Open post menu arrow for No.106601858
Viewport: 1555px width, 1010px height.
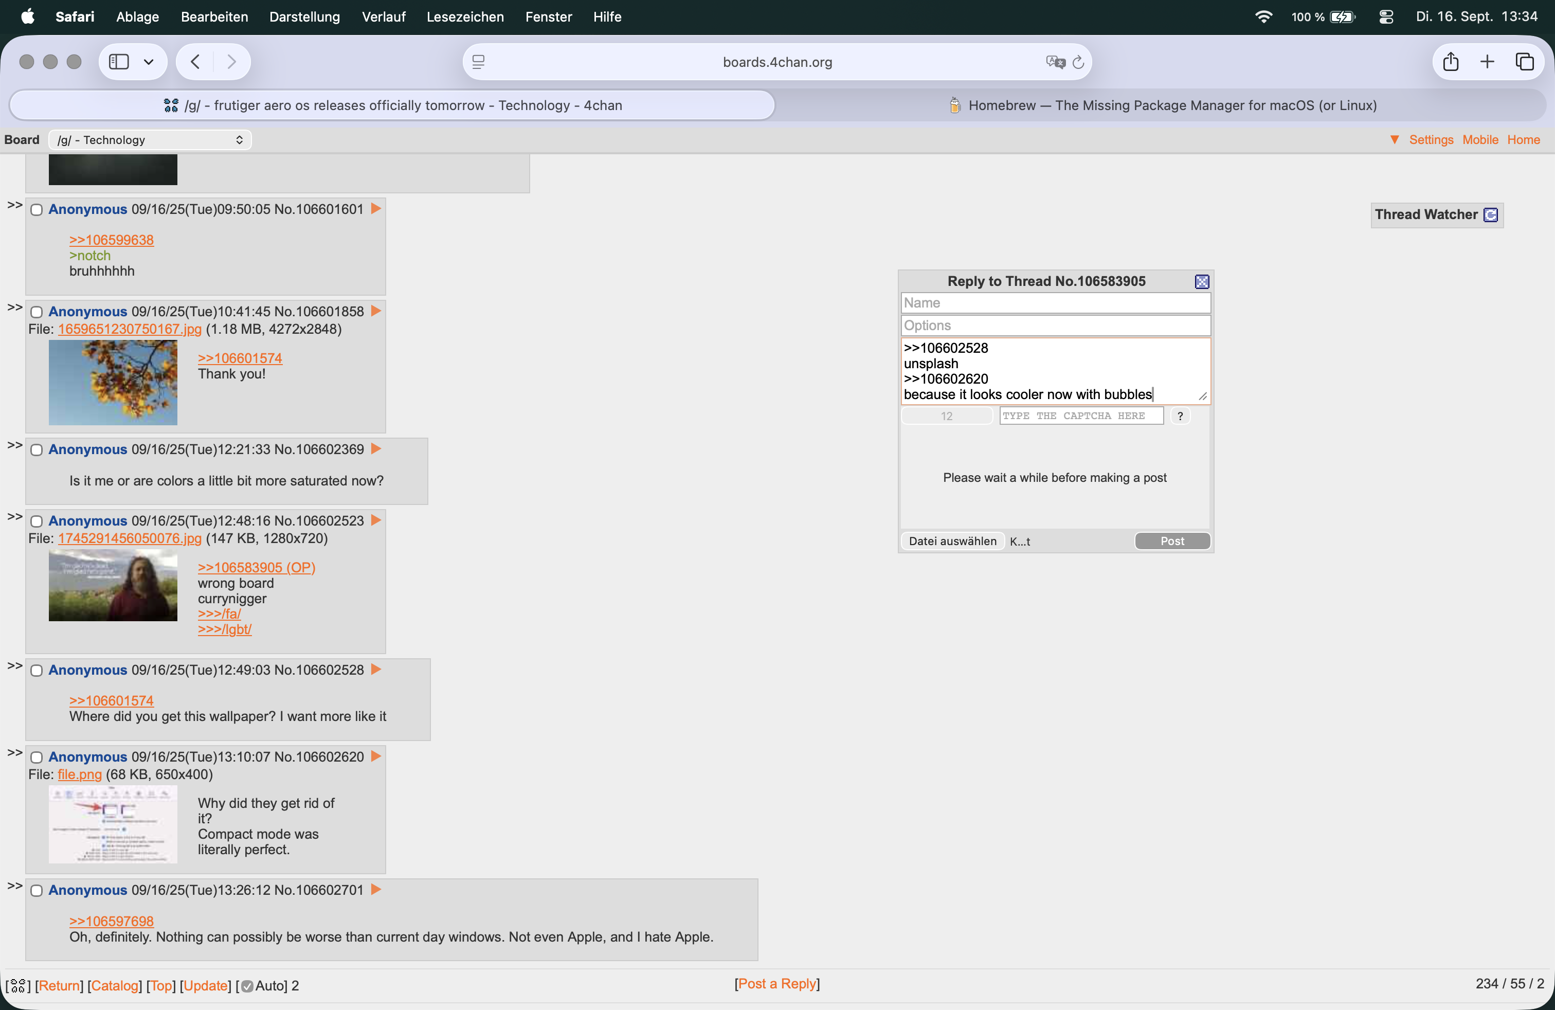[376, 311]
